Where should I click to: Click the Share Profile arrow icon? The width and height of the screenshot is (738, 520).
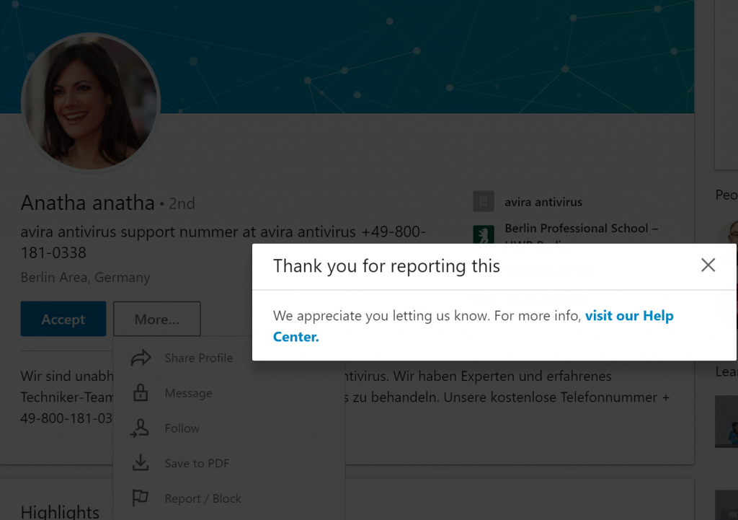(x=141, y=358)
